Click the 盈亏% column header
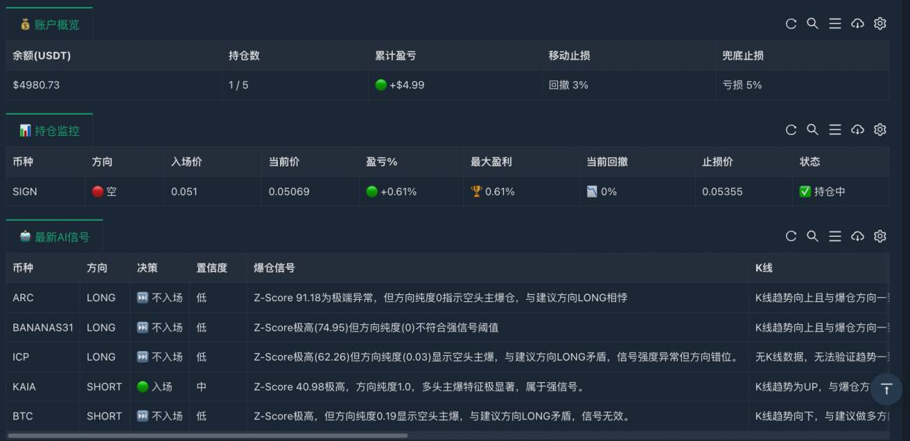This screenshot has height=441, width=910. click(x=381, y=161)
